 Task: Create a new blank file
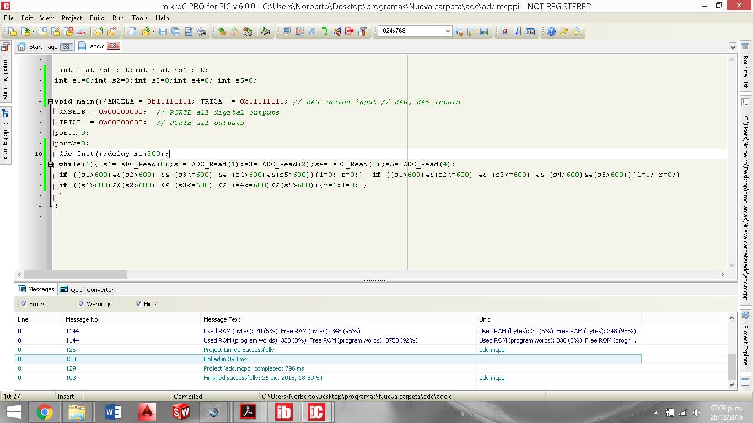133,31
